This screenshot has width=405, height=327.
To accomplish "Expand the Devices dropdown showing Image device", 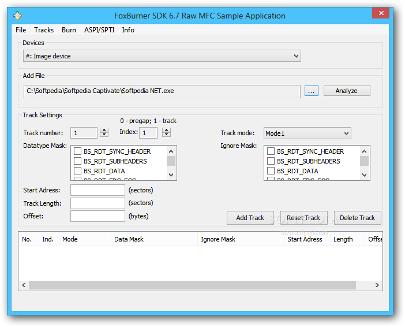I will click(162, 56).
